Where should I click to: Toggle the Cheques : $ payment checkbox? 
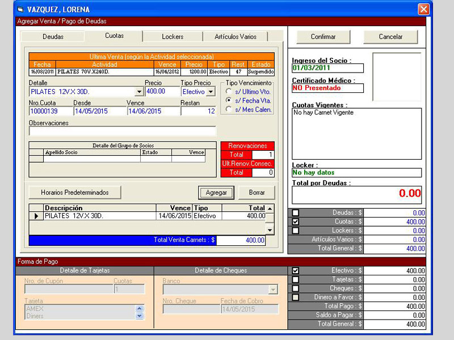[295, 288]
